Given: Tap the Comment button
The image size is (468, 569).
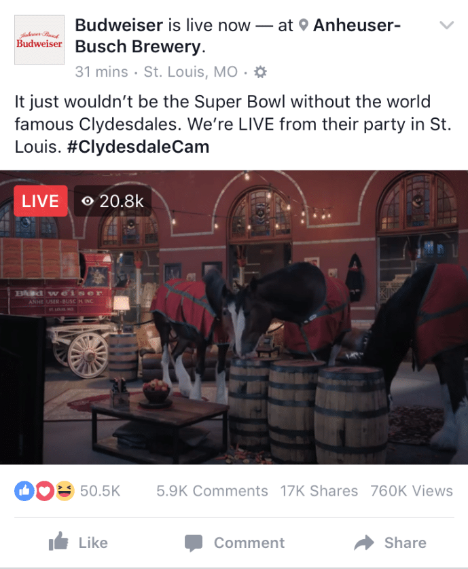Looking at the screenshot, I should 234,543.
